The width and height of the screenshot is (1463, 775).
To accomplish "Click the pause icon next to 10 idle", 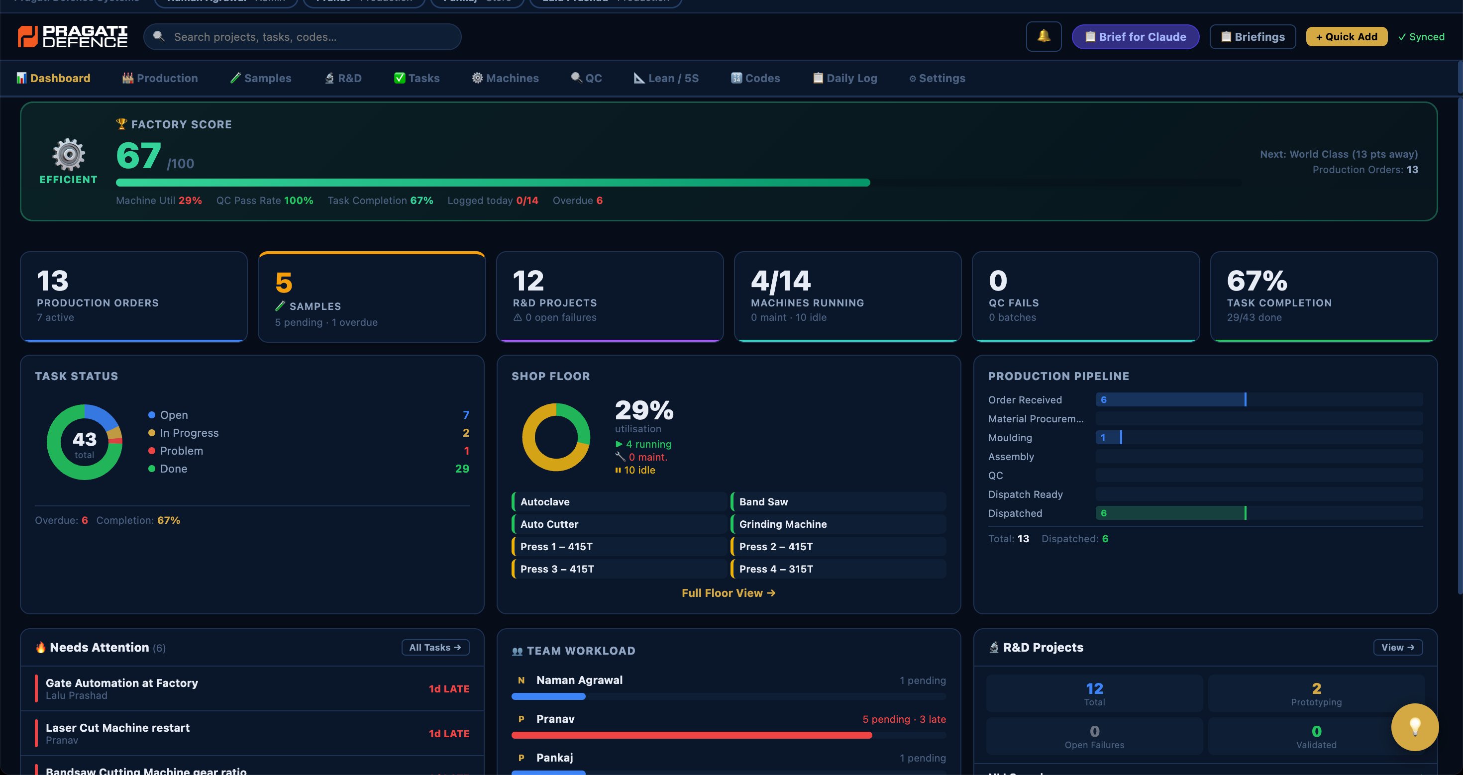I will (x=618, y=470).
